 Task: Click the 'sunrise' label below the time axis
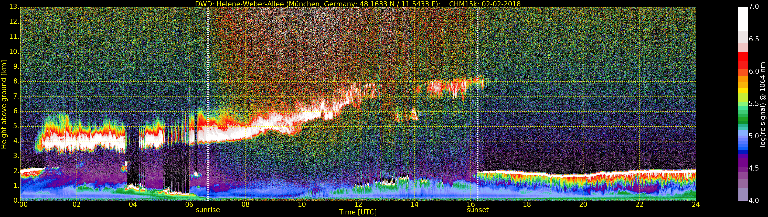(208, 210)
